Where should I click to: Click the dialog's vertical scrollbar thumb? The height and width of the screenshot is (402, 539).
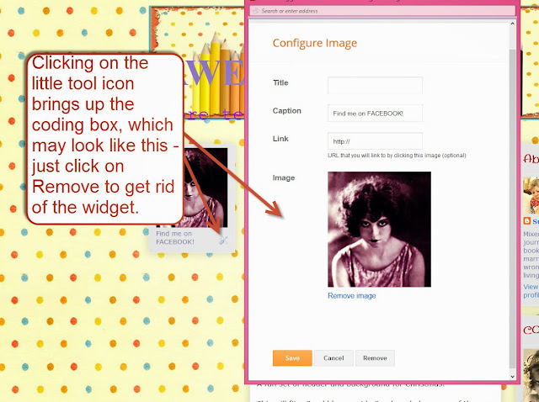(512, 208)
